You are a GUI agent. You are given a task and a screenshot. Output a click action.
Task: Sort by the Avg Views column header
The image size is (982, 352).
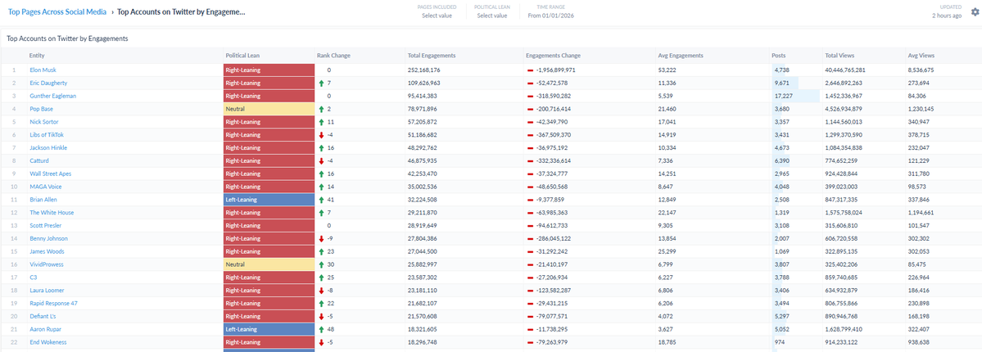point(921,56)
